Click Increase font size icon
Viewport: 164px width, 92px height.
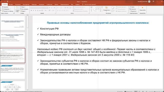50,8
